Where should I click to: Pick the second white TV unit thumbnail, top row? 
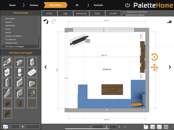coord(20,62)
